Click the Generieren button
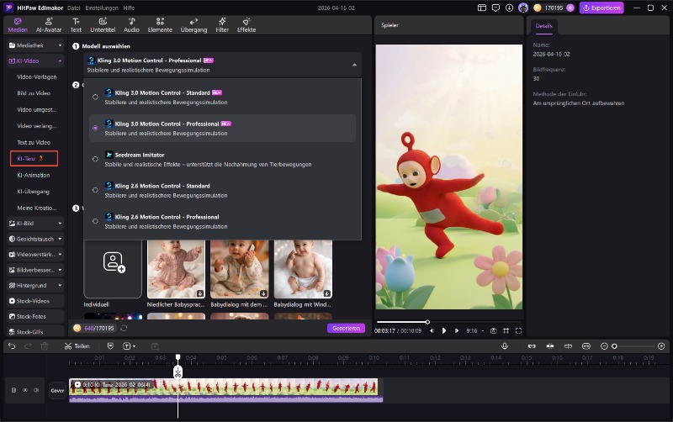 tap(346, 328)
